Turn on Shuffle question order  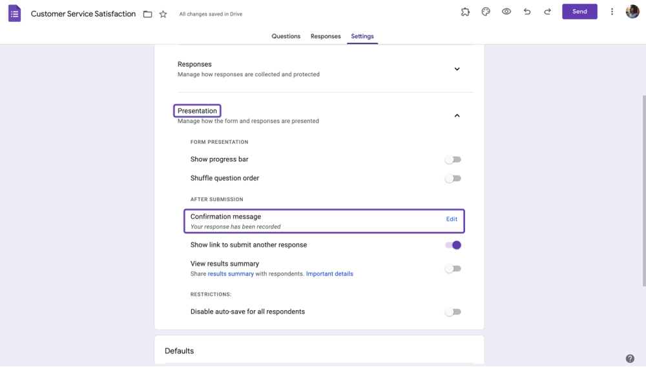pos(453,179)
